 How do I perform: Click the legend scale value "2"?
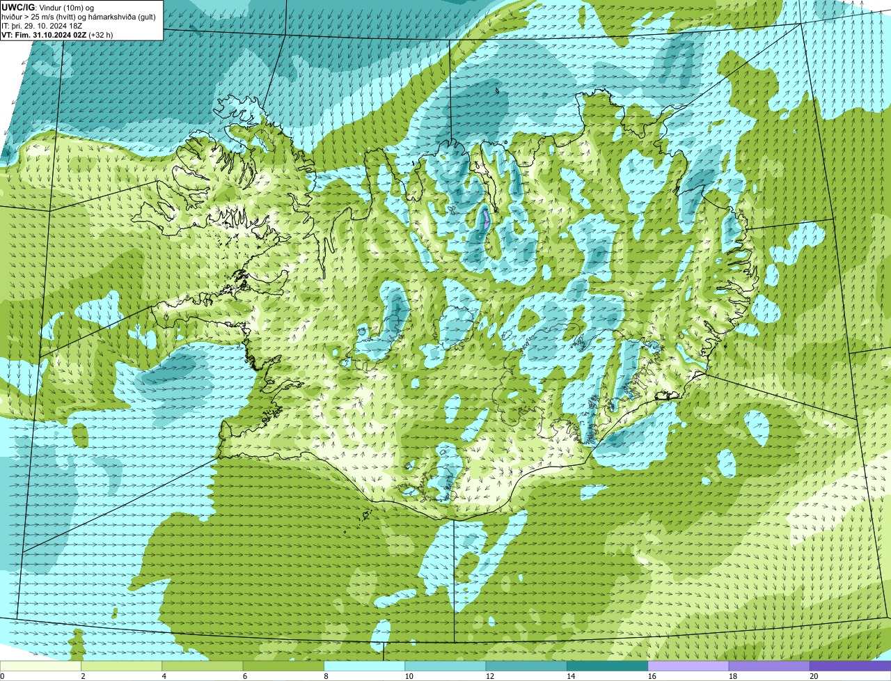(x=83, y=676)
